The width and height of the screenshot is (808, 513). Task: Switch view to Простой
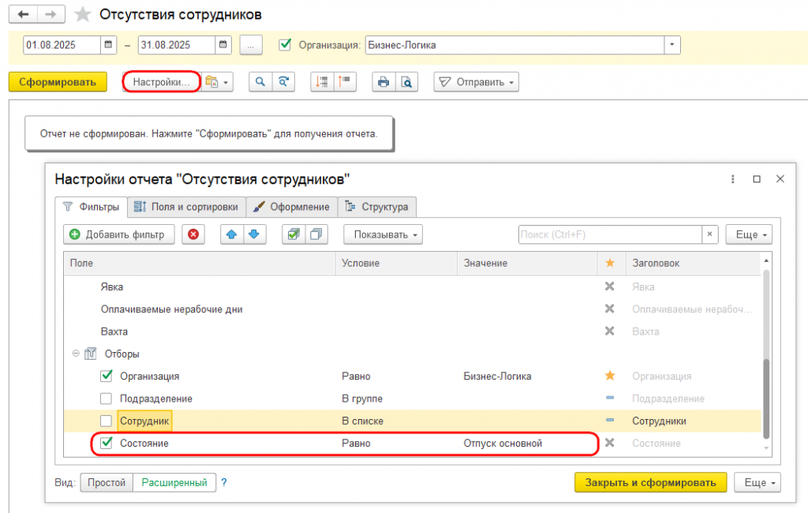point(107,482)
